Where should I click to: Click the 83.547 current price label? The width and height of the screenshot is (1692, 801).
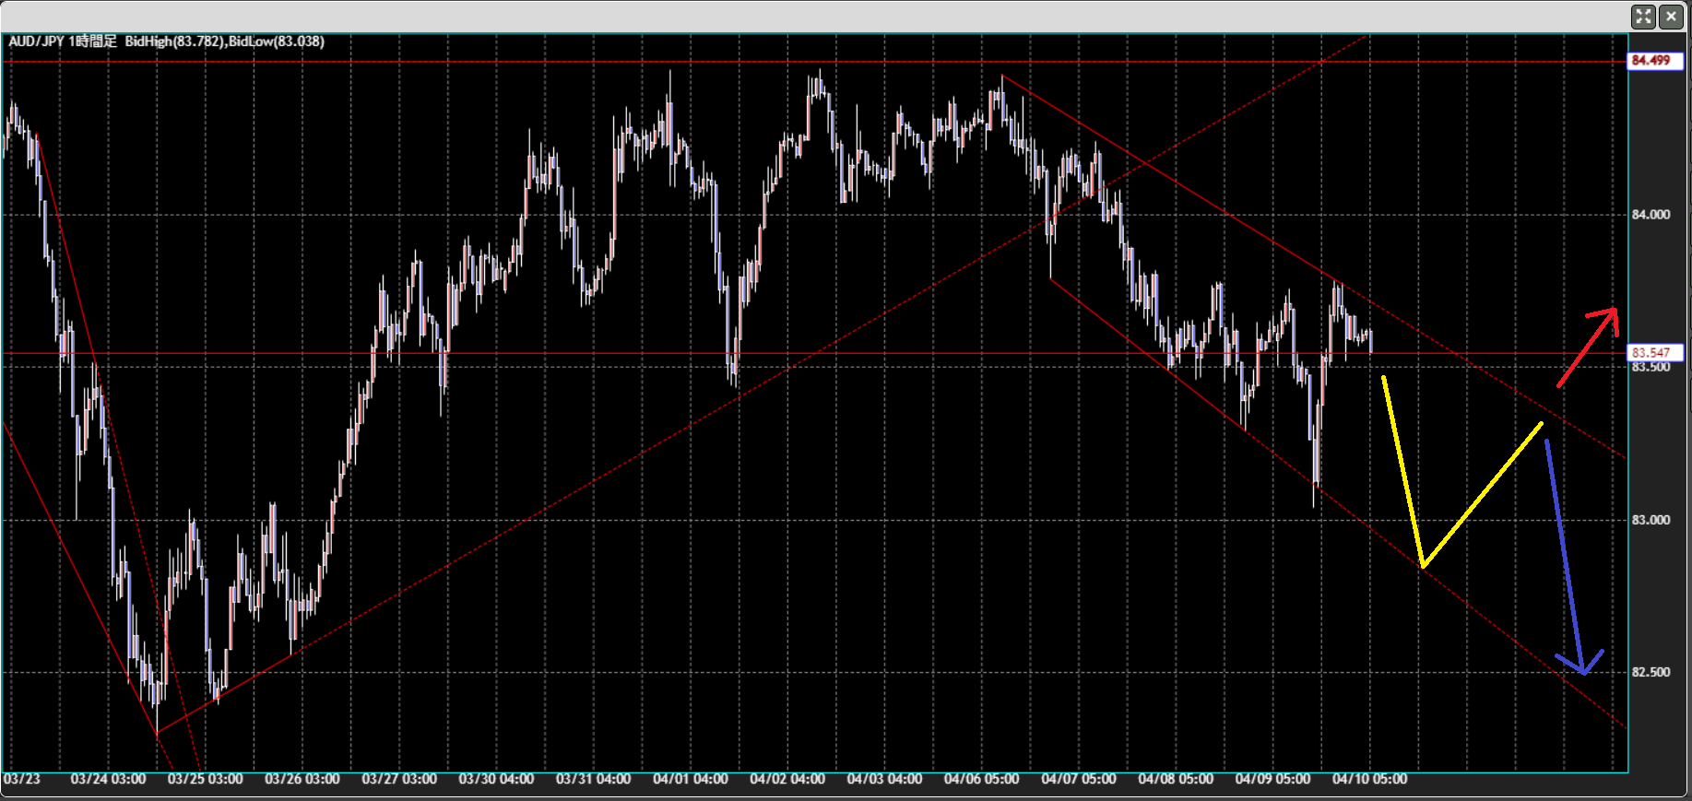[1657, 353]
